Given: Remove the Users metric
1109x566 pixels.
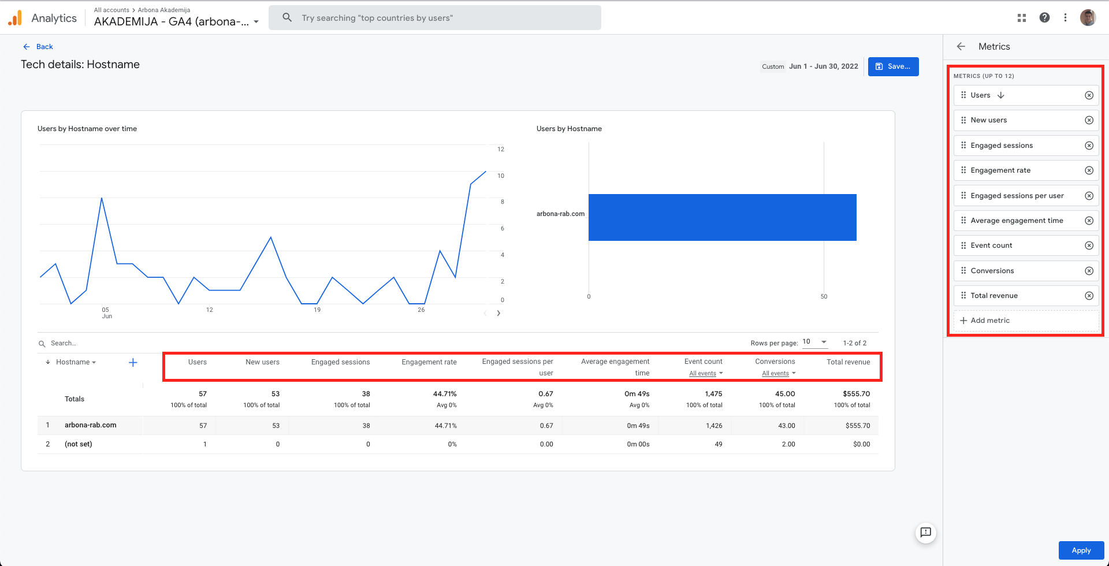Looking at the screenshot, I should coord(1089,95).
